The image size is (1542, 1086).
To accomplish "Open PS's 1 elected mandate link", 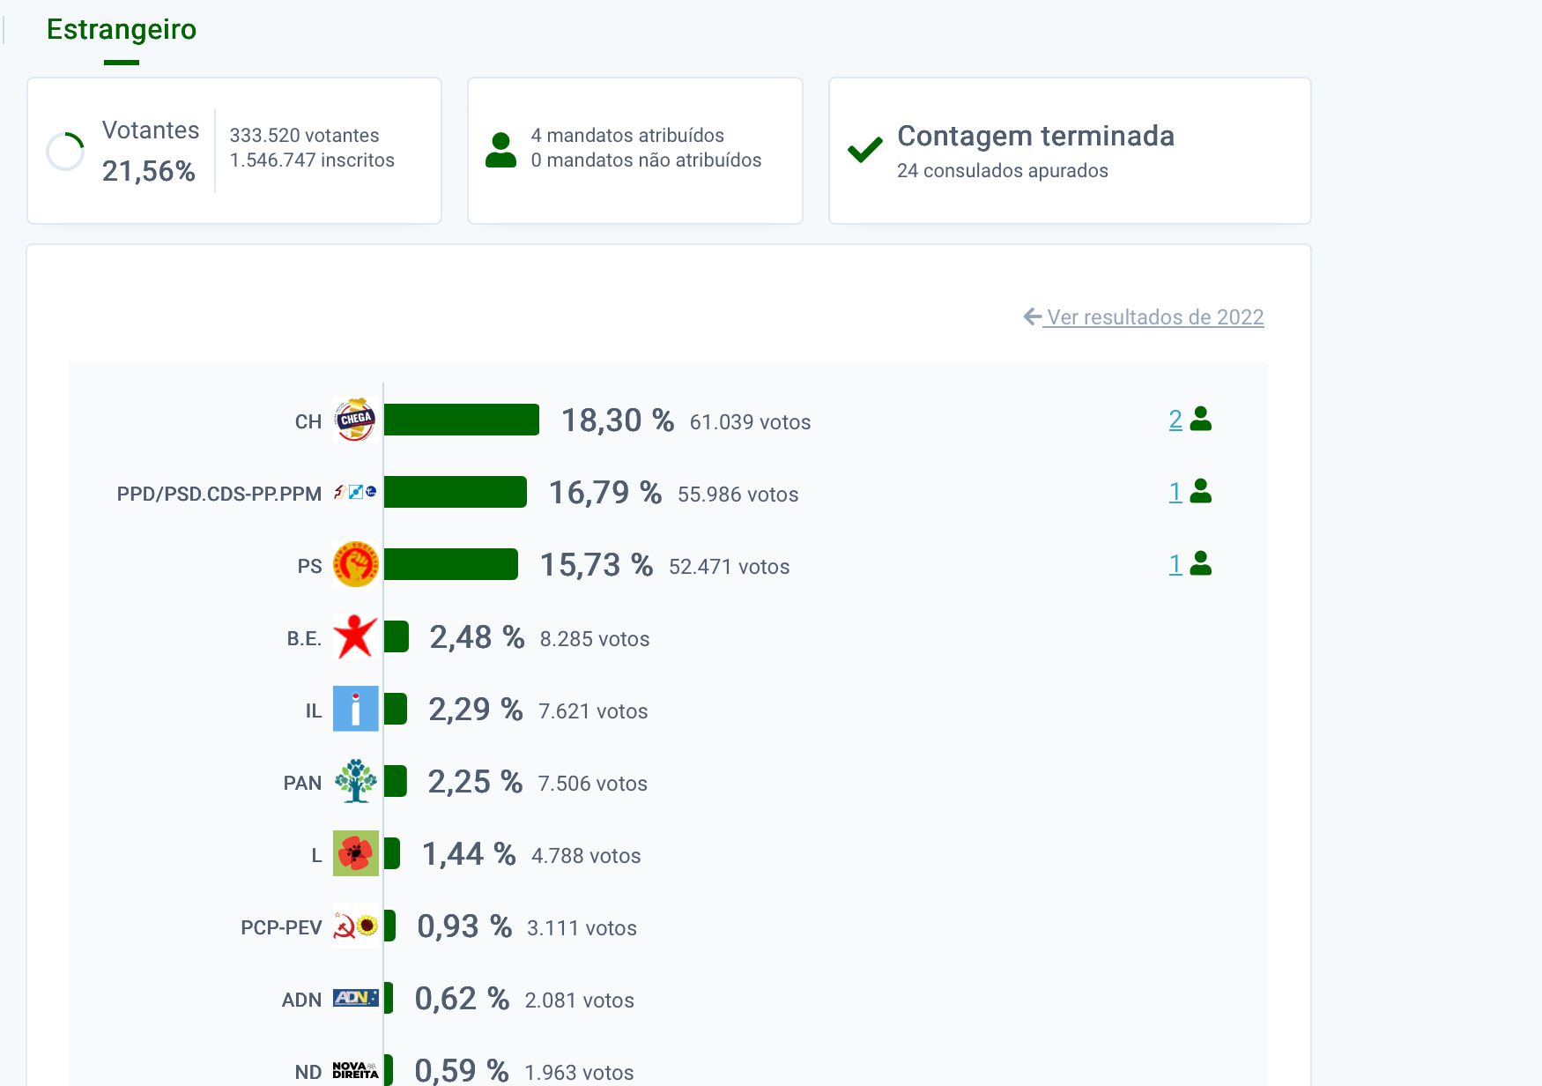I will coord(1175,565).
